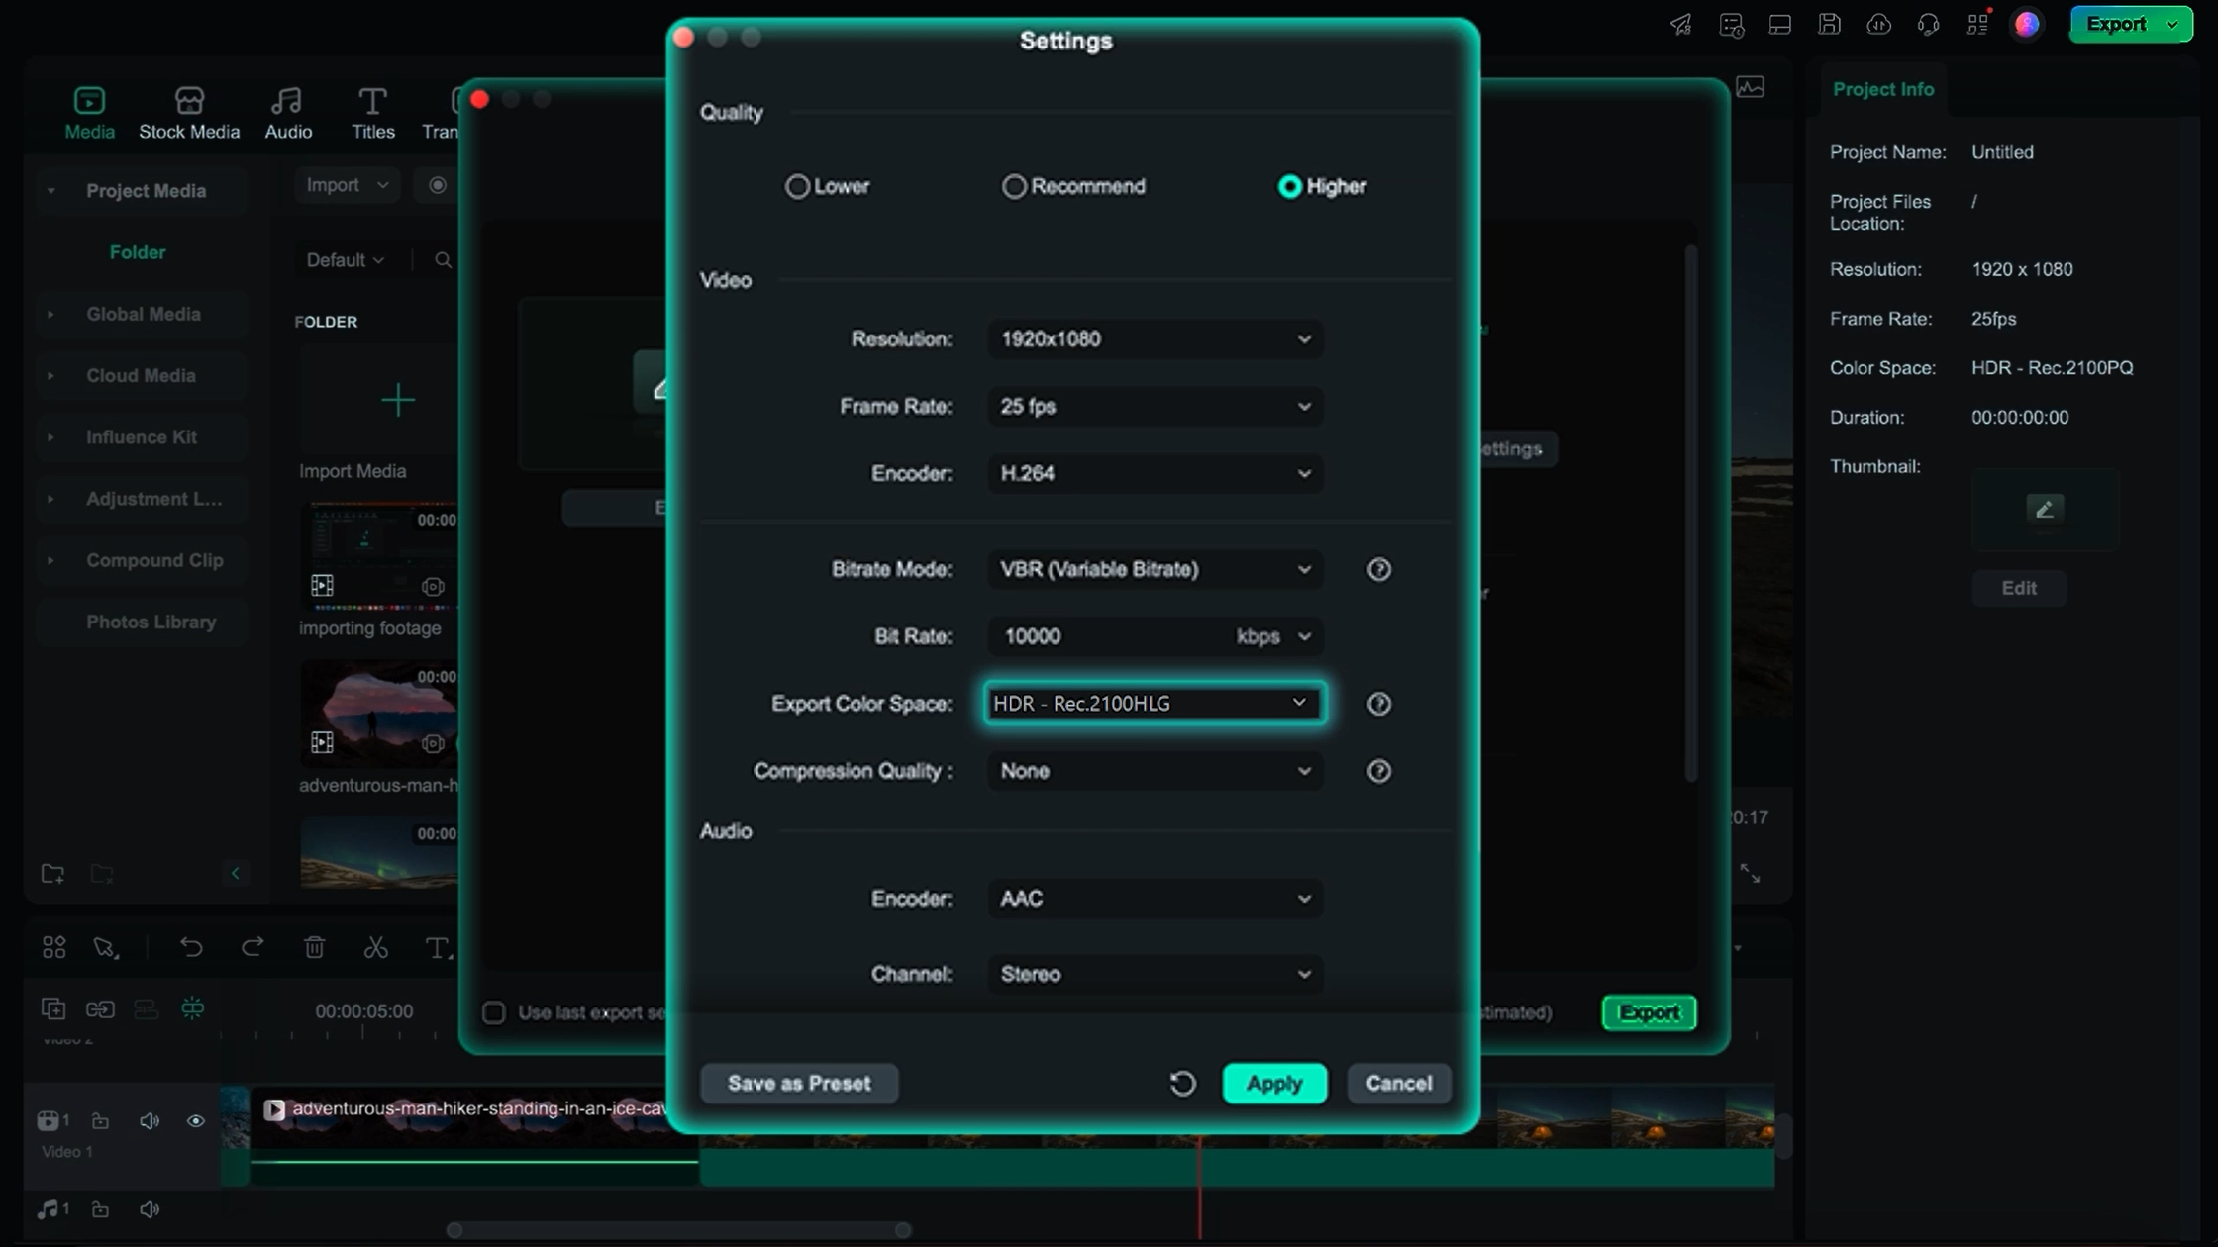Viewport: 2218px width, 1247px height.
Task: Hide Video 1 track with eye icon
Action: tap(195, 1121)
